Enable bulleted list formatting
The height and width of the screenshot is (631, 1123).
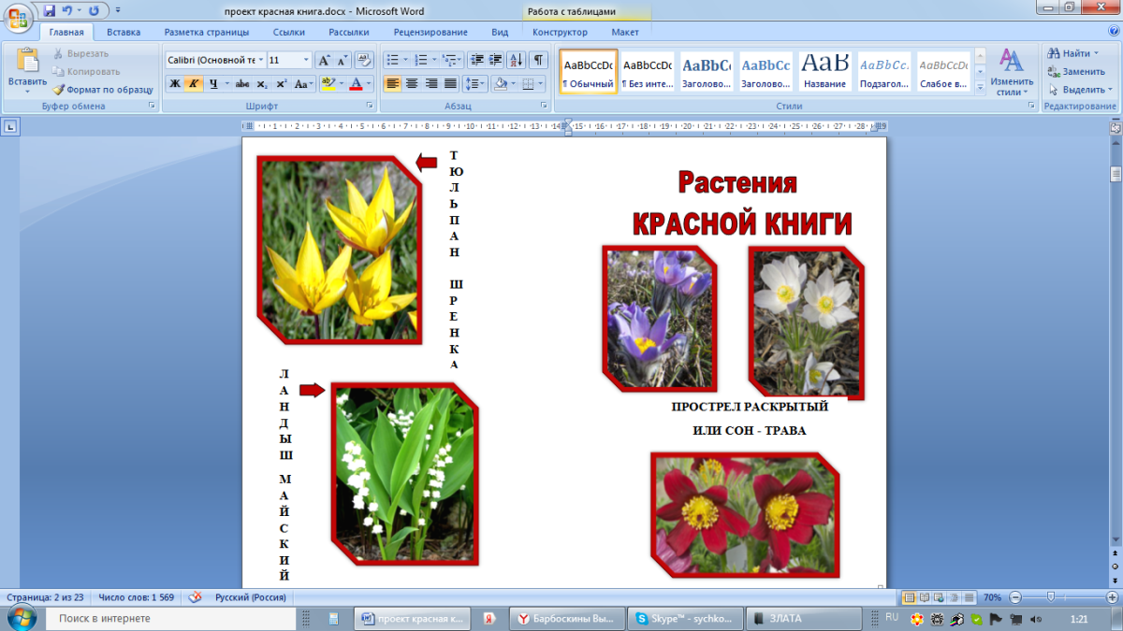coord(391,58)
